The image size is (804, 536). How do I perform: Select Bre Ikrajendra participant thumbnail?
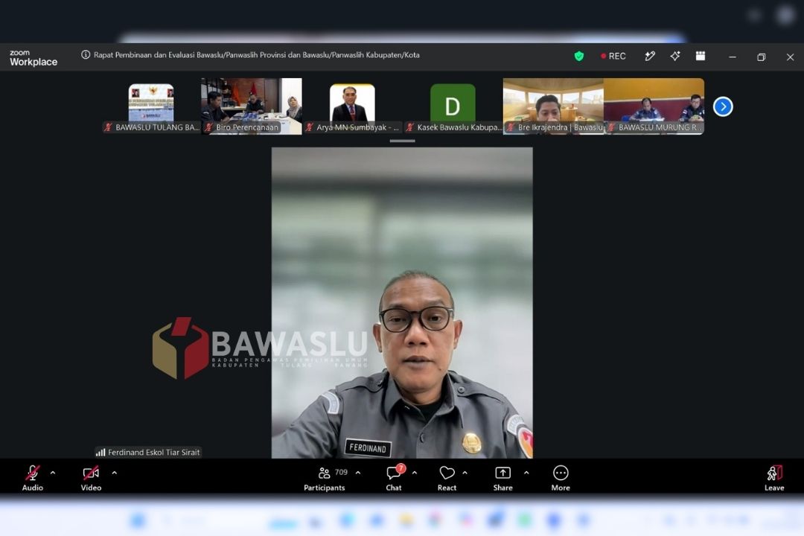pyautogui.click(x=553, y=106)
